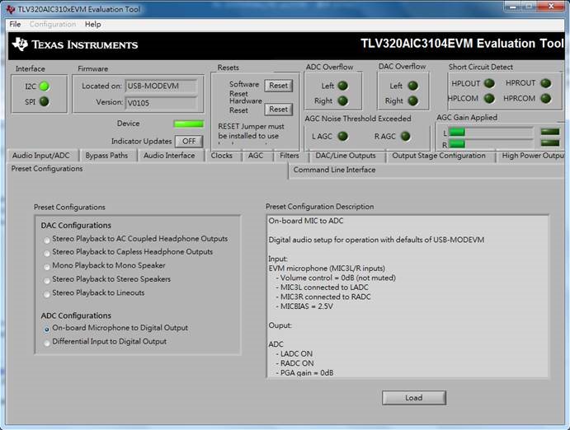Click the SPI interface indicator LED
The width and height of the screenshot is (570, 430).
click(45, 101)
